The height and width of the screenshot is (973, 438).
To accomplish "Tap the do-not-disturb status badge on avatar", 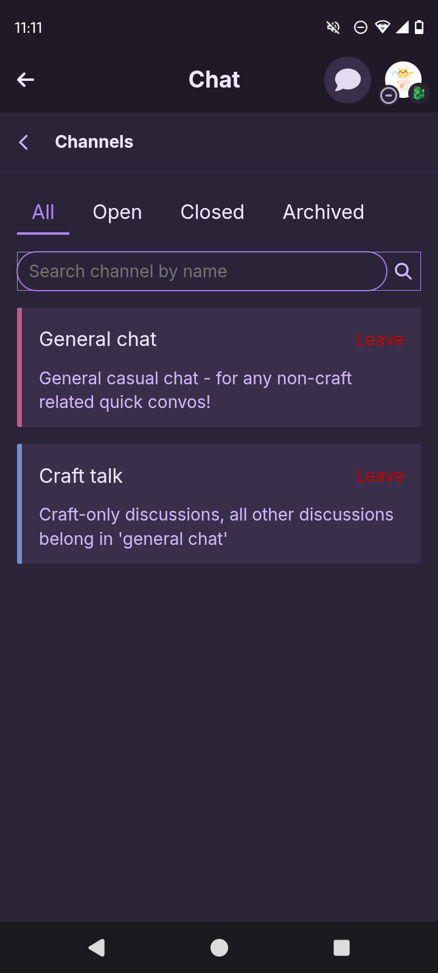I will tap(389, 95).
